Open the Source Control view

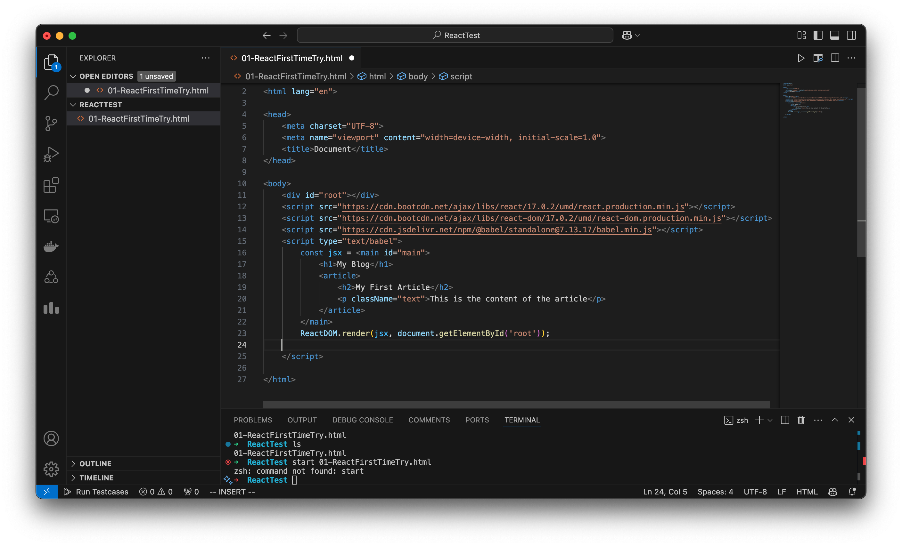pos(51,124)
